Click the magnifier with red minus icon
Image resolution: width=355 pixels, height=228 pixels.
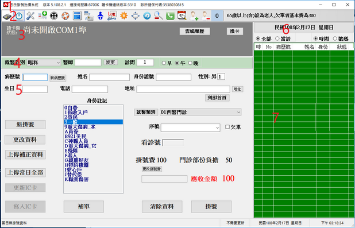tap(159, 16)
